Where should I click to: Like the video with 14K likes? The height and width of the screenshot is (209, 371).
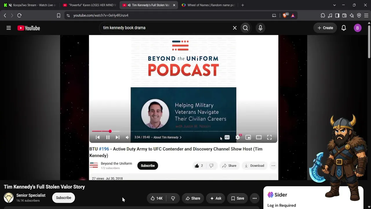157,198
